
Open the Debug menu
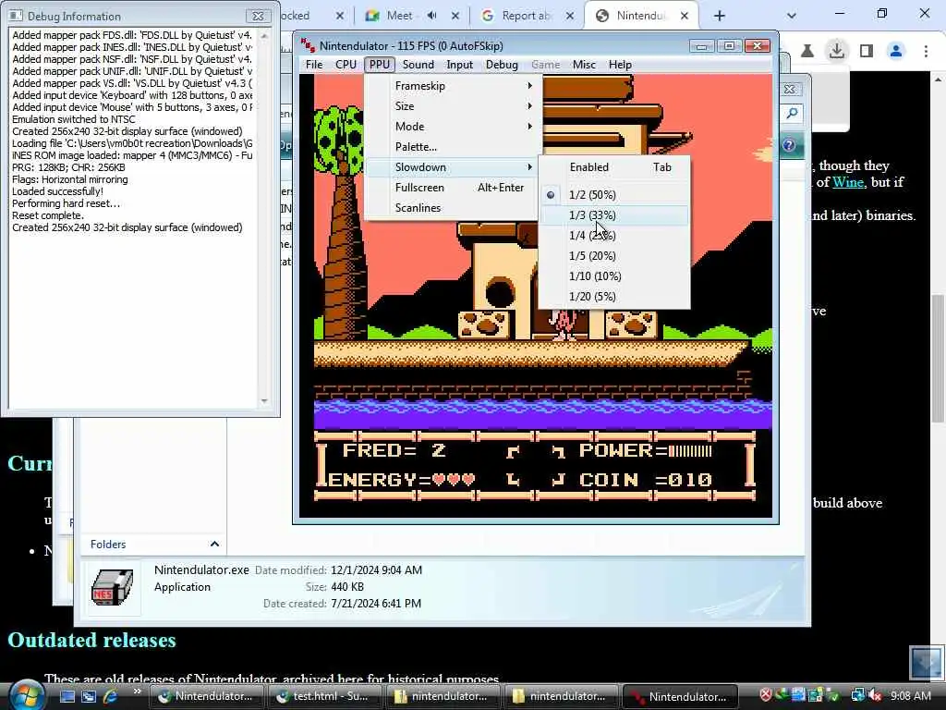point(502,65)
